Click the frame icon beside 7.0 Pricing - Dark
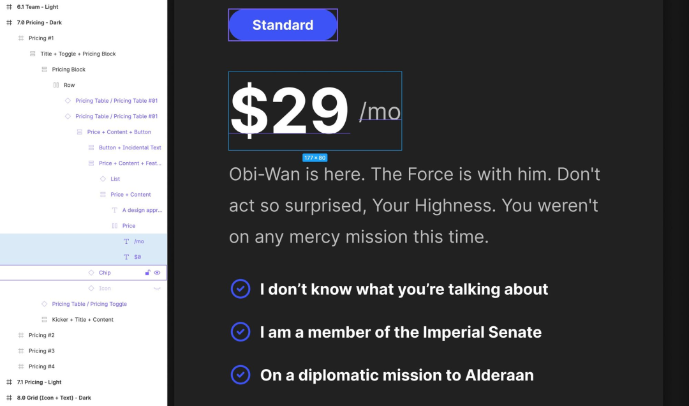Image resolution: width=689 pixels, height=406 pixels. [9, 22]
